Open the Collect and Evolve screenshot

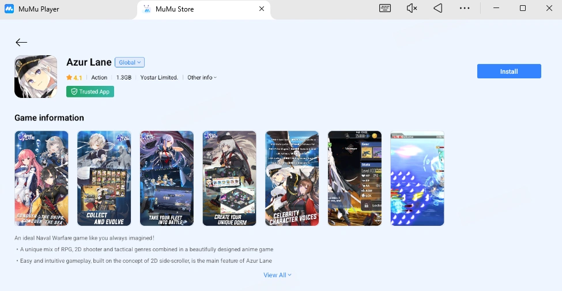click(104, 179)
